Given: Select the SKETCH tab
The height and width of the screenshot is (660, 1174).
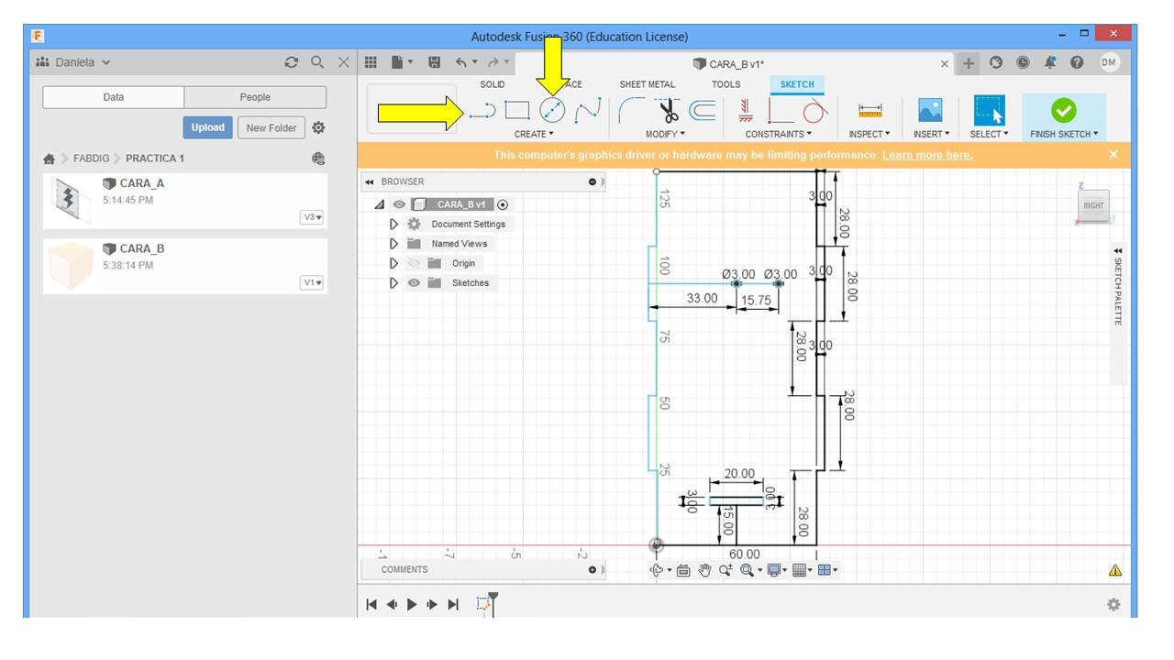Looking at the screenshot, I should [796, 84].
